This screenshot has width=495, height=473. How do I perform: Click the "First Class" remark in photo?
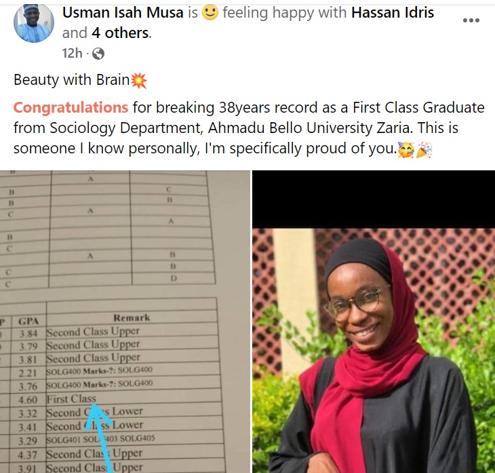[71, 398]
